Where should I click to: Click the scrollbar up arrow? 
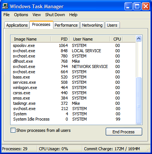click(x=138, y=39)
